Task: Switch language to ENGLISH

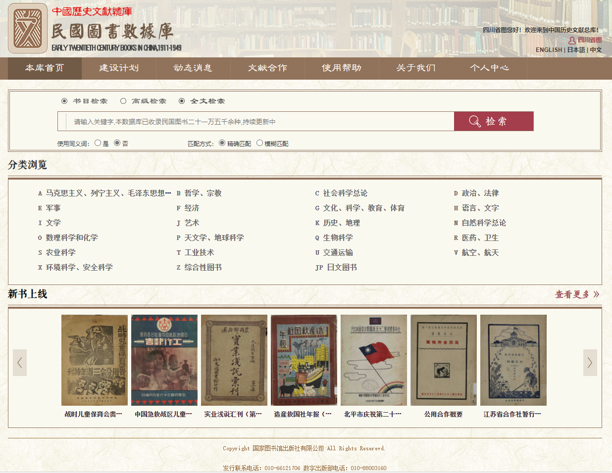Action: (549, 50)
